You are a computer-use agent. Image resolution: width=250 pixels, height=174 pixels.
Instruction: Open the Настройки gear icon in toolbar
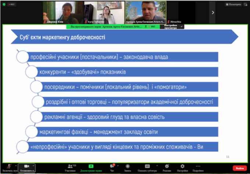tap(182, 166)
